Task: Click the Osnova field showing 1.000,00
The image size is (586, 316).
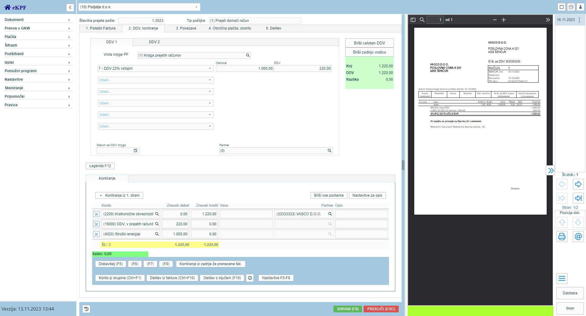Action: pos(245,68)
